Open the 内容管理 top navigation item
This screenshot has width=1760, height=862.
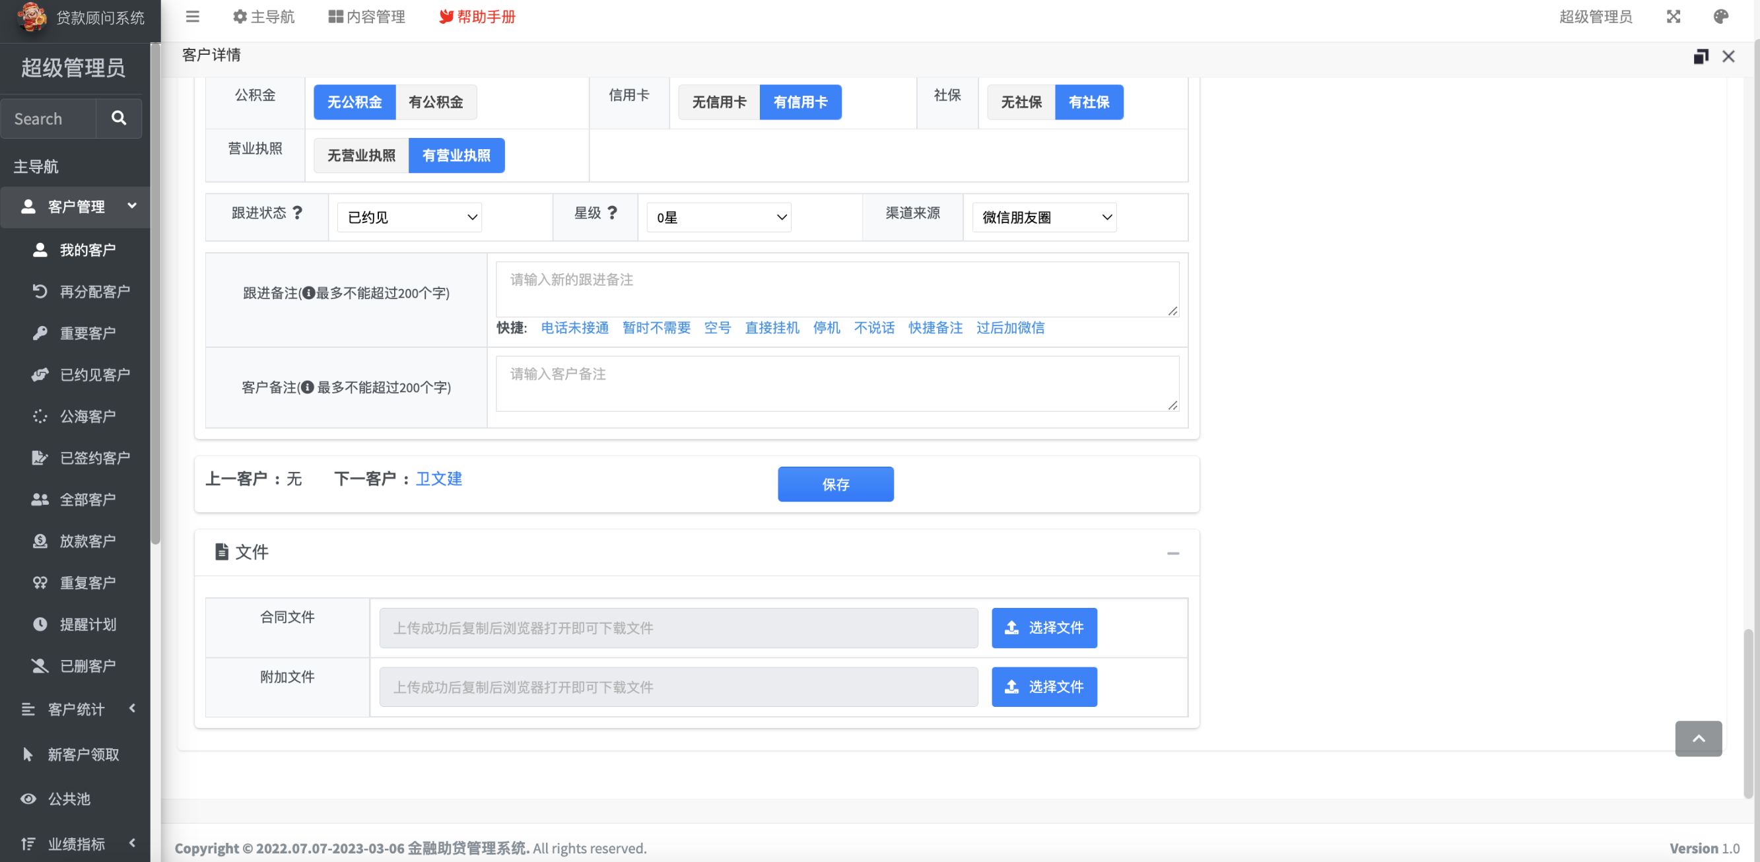coord(367,17)
